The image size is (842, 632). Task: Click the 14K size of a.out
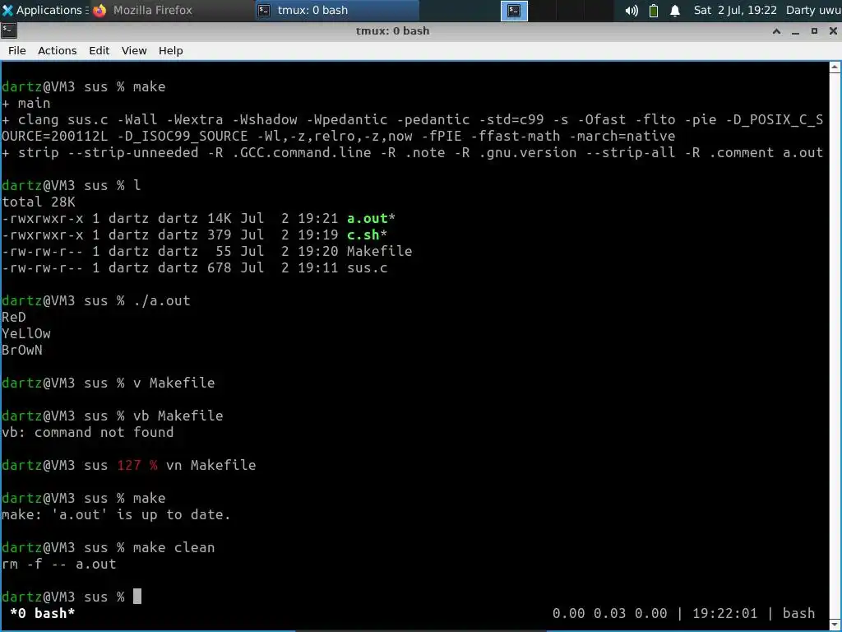click(x=219, y=218)
